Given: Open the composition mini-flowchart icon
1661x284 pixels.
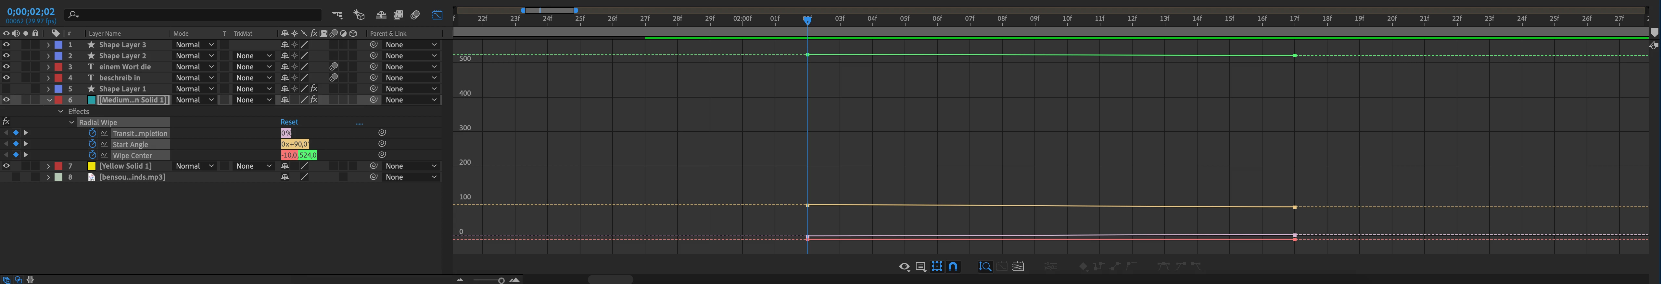Looking at the screenshot, I should tap(337, 14).
